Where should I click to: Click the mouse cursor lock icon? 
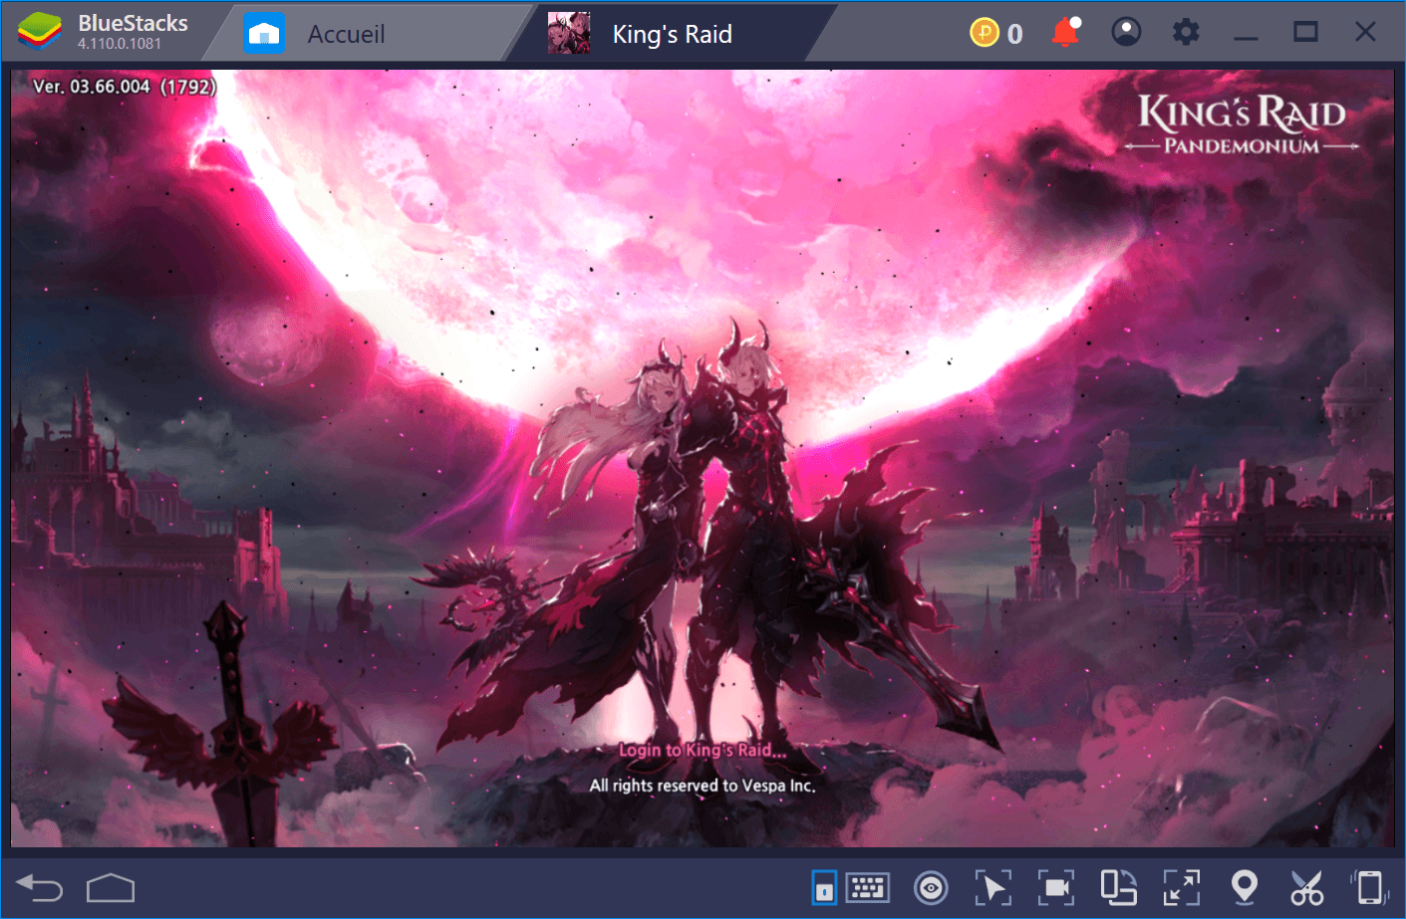(992, 887)
